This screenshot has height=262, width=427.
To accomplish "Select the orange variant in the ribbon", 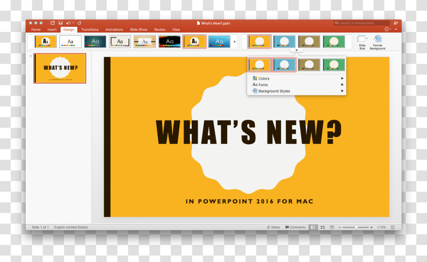I will (259, 42).
